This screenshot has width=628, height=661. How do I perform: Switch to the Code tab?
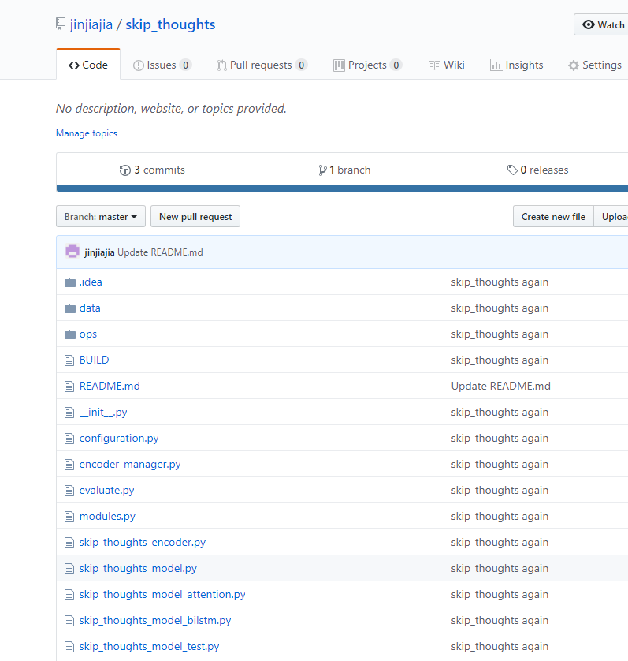(88, 65)
